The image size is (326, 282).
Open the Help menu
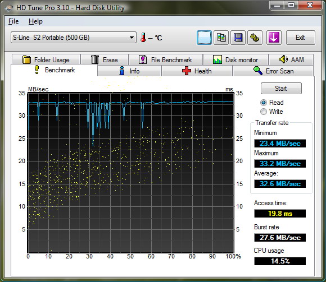pos(35,21)
